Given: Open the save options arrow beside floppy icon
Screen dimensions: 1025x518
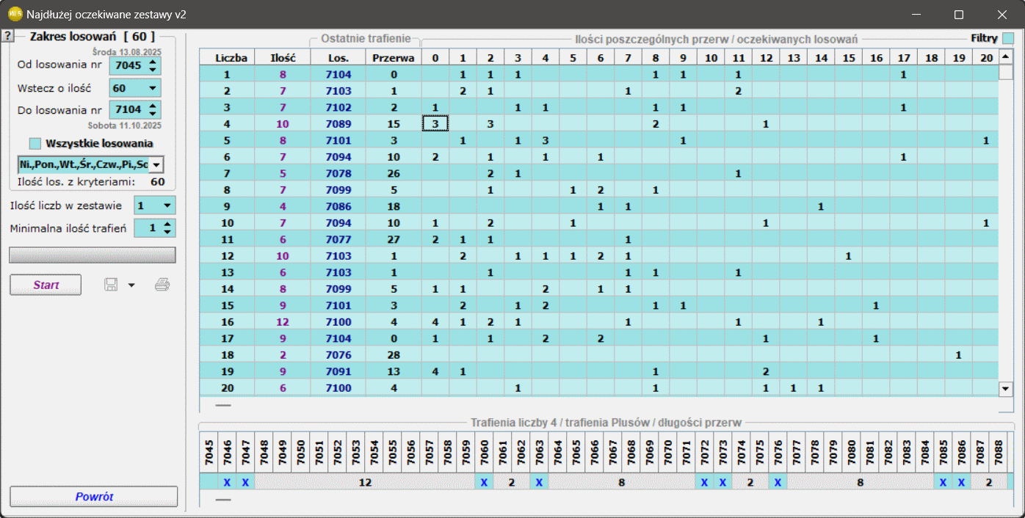Looking at the screenshot, I should point(131,285).
